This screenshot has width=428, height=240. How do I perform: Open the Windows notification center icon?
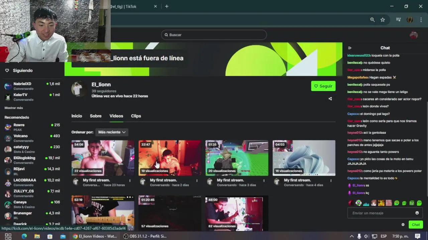[418, 236]
